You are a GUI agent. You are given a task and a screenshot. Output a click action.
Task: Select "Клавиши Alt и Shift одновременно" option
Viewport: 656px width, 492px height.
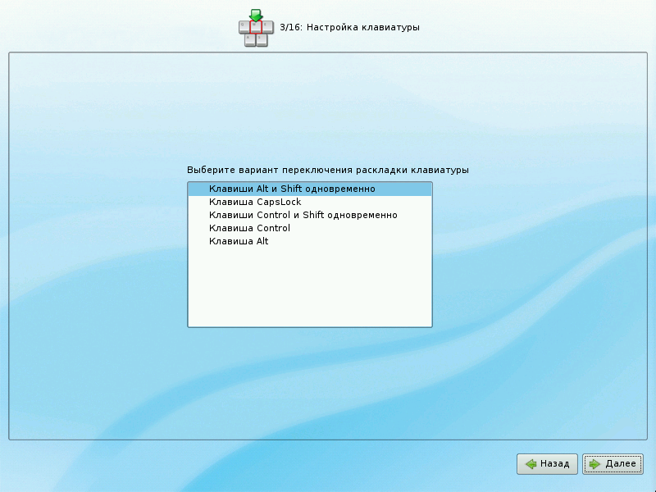pyautogui.click(x=292, y=189)
